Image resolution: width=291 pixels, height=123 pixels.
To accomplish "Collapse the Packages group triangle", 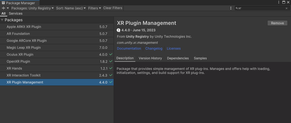I will (x=2, y=20).
